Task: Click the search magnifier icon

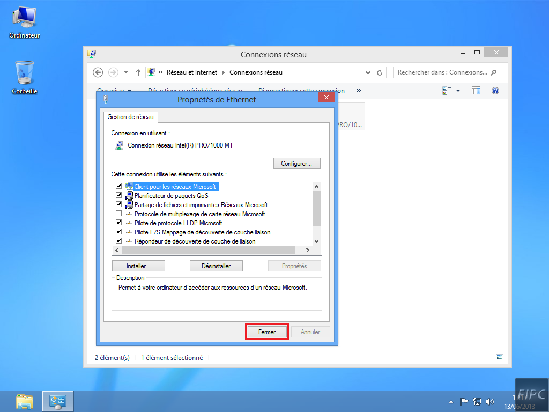Action: pyautogui.click(x=494, y=72)
